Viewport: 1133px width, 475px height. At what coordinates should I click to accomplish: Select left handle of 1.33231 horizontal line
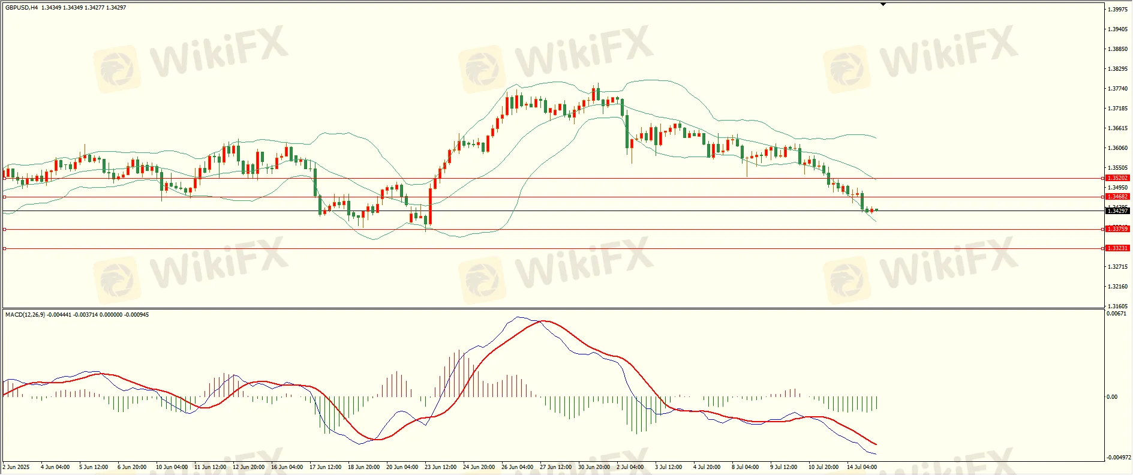tap(5, 248)
